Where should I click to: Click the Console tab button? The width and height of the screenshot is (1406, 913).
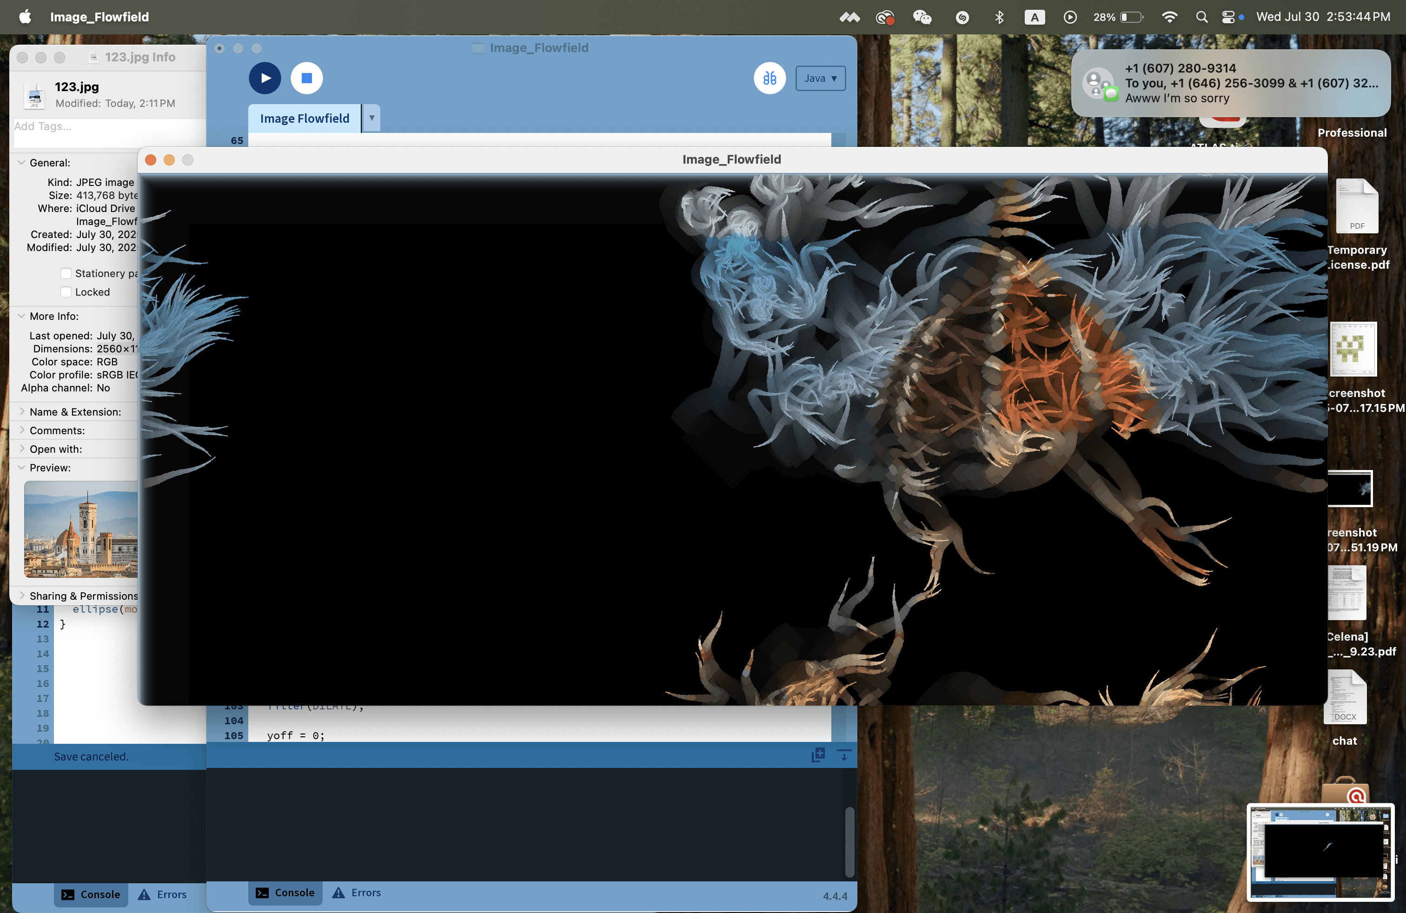tap(285, 893)
